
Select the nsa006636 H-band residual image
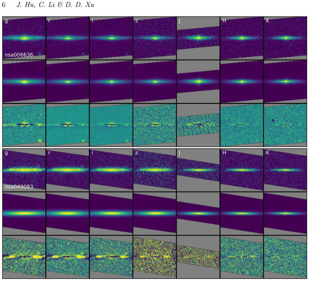242,125
